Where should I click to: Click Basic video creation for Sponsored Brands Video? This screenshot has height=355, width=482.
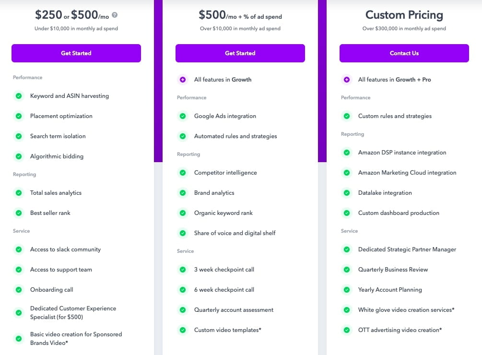[76, 338]
